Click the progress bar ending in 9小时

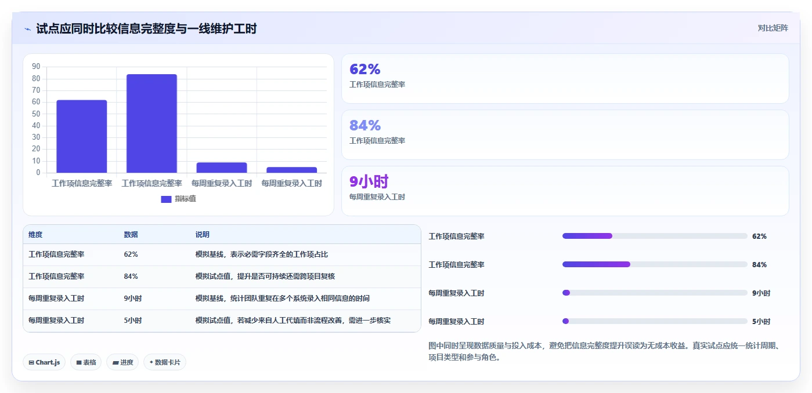(655, 293)
